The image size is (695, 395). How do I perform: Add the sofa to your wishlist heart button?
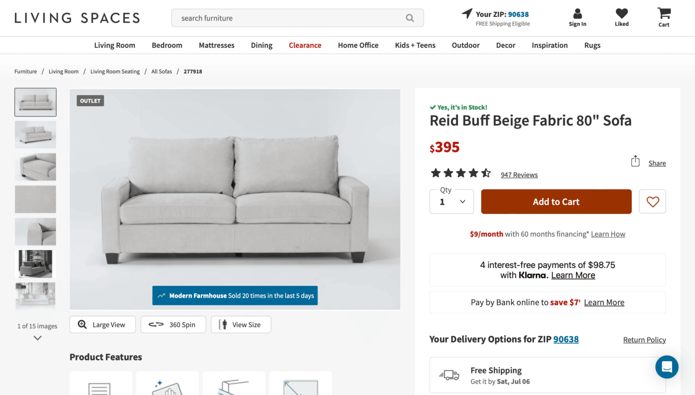click(652, 201)
